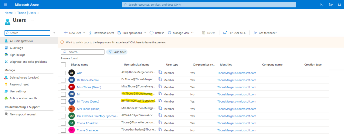Viewport: 344px width, 138px height.
Task: Open the Mr Tbone (Demo) user link
Action: pos(88,102)
